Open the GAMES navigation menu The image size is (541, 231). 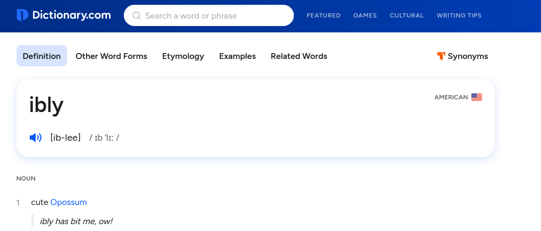(365, 15)
